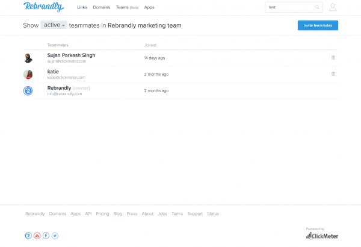Click the Rebrandly logo in header
Viewport: 361px width, 247px height.
pos(44,7)
